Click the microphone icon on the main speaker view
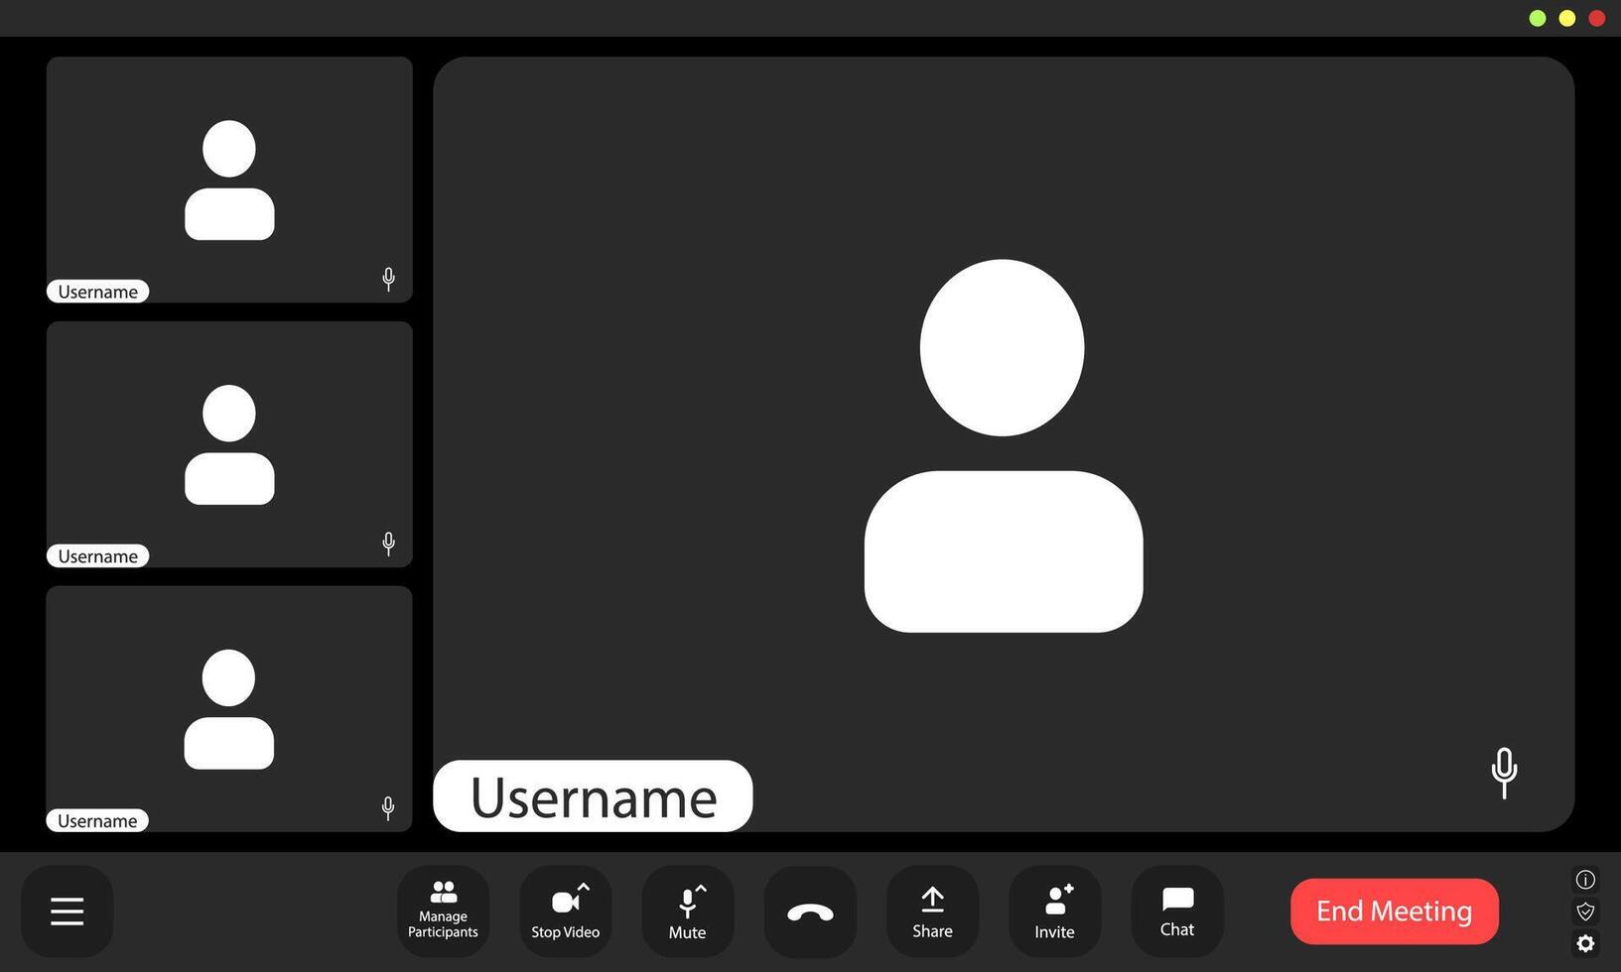The image size is (1621, 972). (1504, 773)
